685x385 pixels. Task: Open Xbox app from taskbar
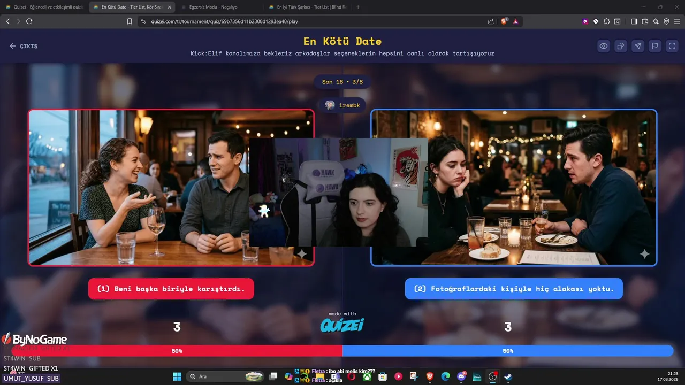[367, 376]
